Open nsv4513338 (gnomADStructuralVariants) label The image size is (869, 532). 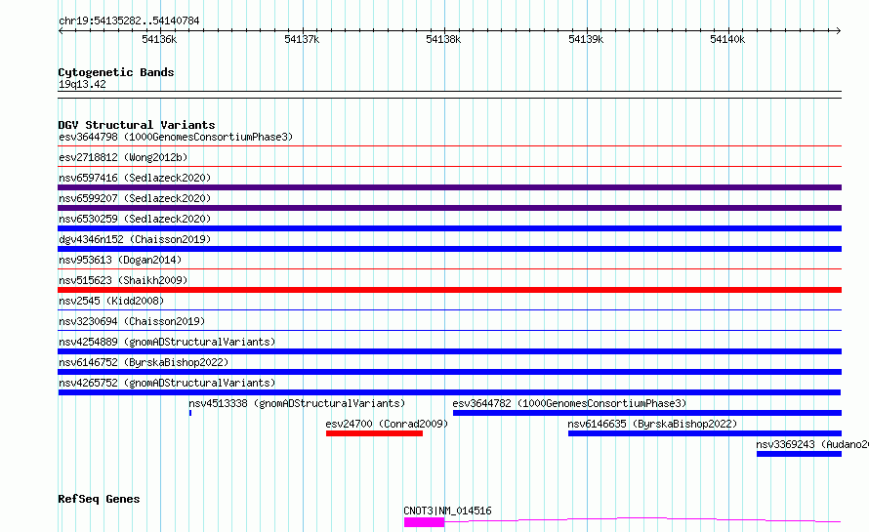[x=297, y=403]
